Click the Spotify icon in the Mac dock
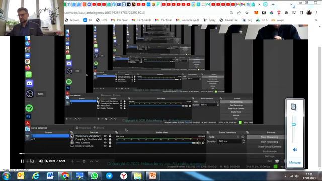 pyautogui.click(x=29, y=108)
